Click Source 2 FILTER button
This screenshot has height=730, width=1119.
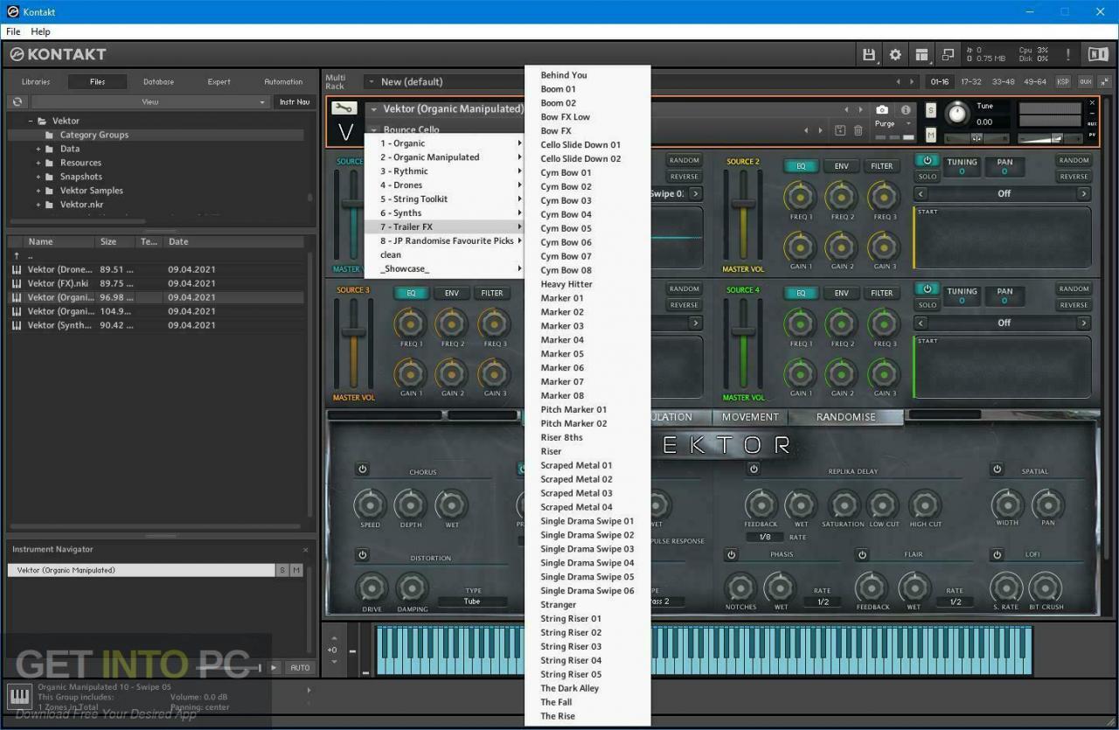coord(882,166)
